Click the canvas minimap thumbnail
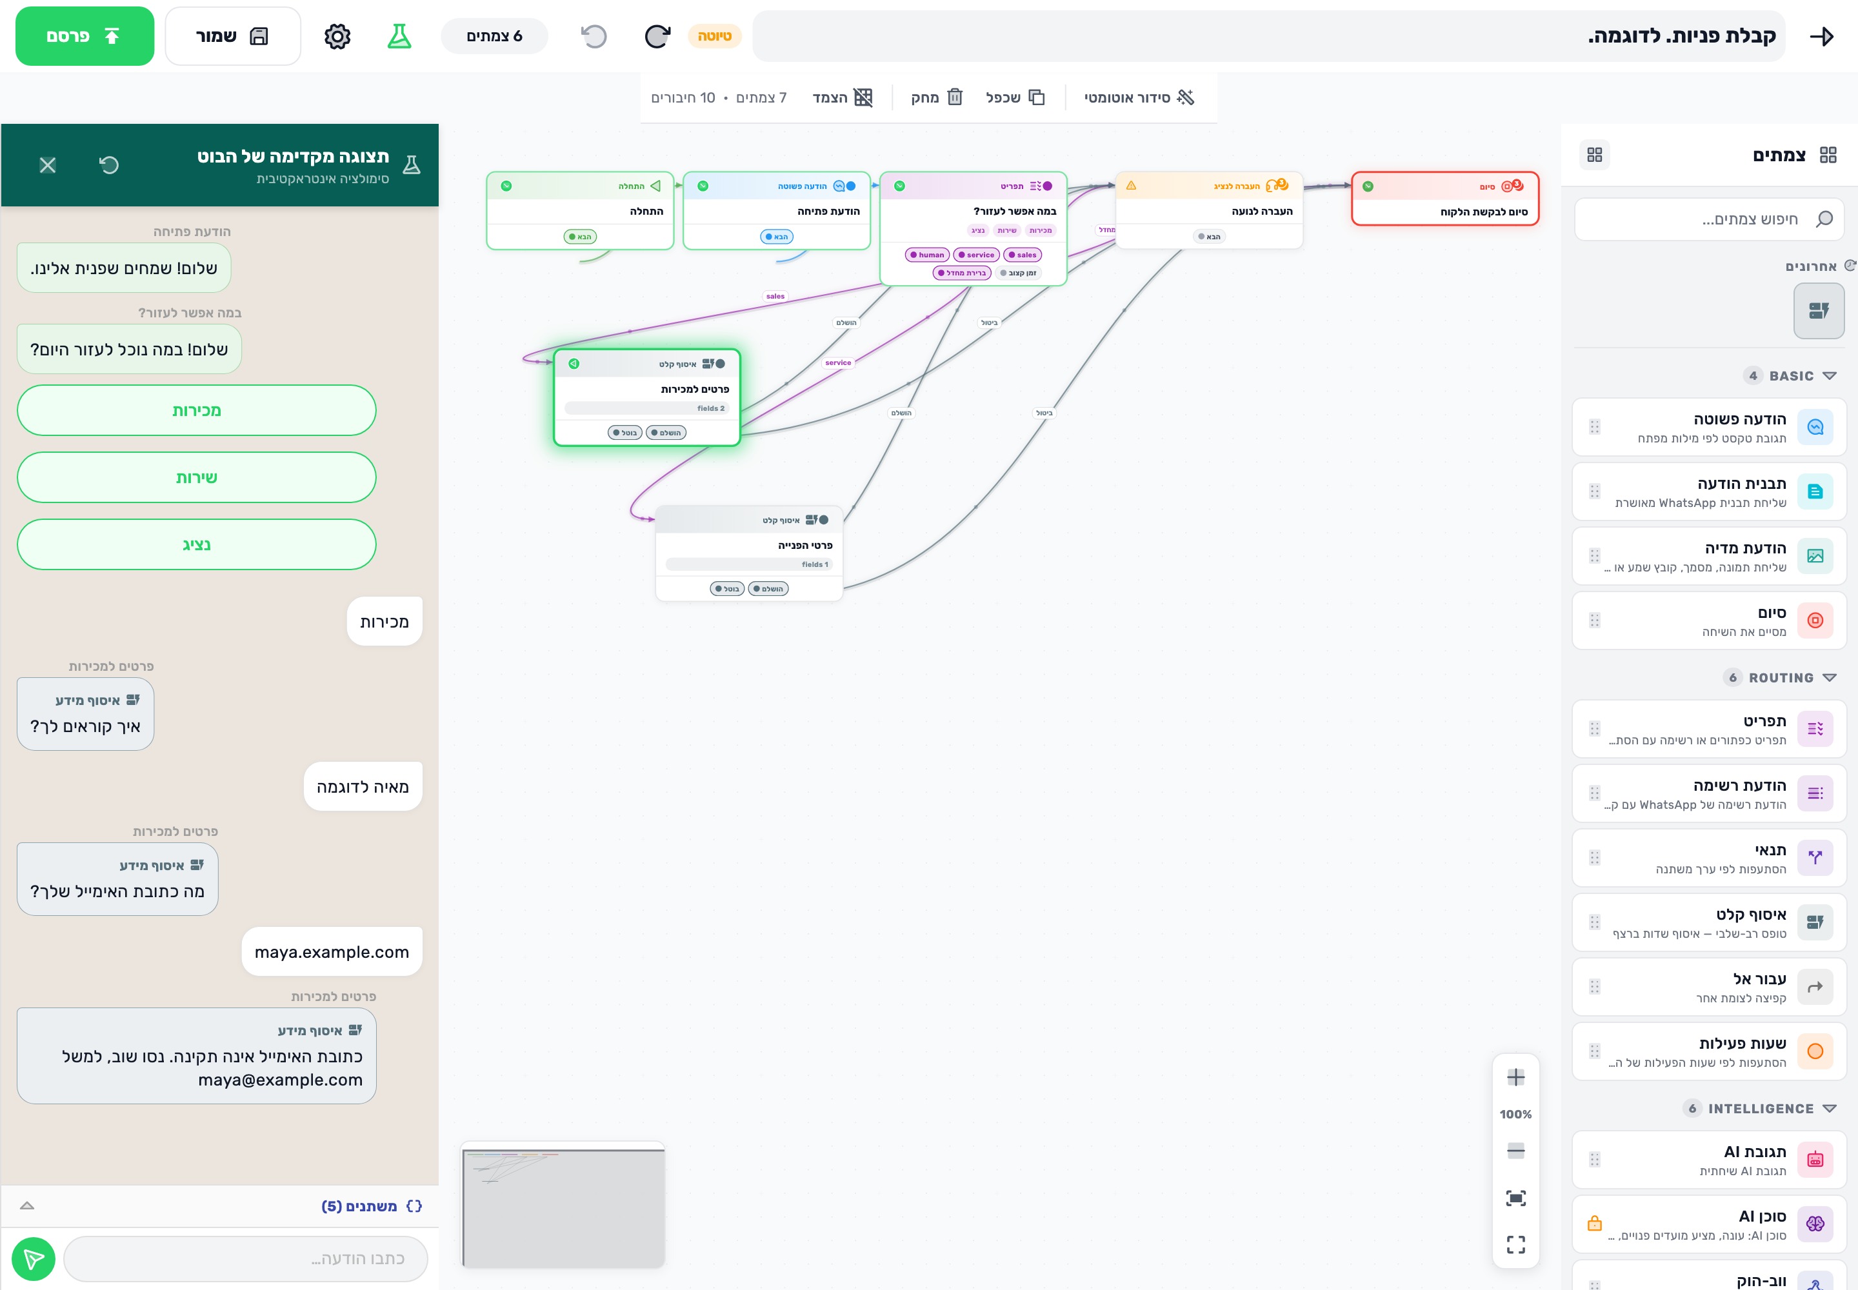The width and height of the screenshot is (1858, 1290). click(x=563, y=1205)
